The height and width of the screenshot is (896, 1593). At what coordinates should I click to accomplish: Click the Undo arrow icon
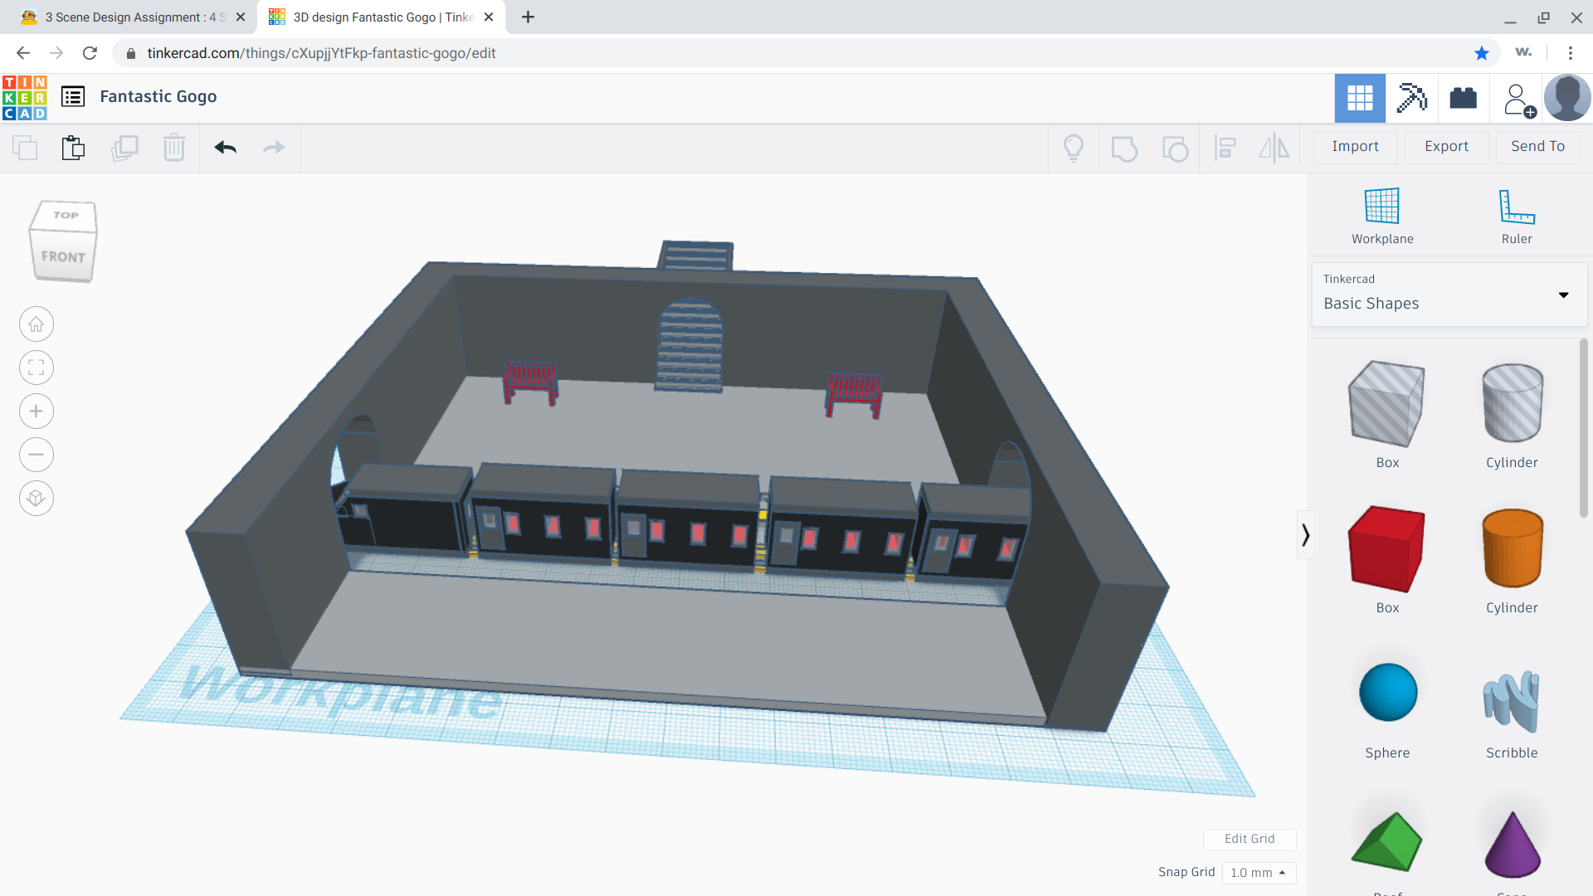[x=226, y=147]
